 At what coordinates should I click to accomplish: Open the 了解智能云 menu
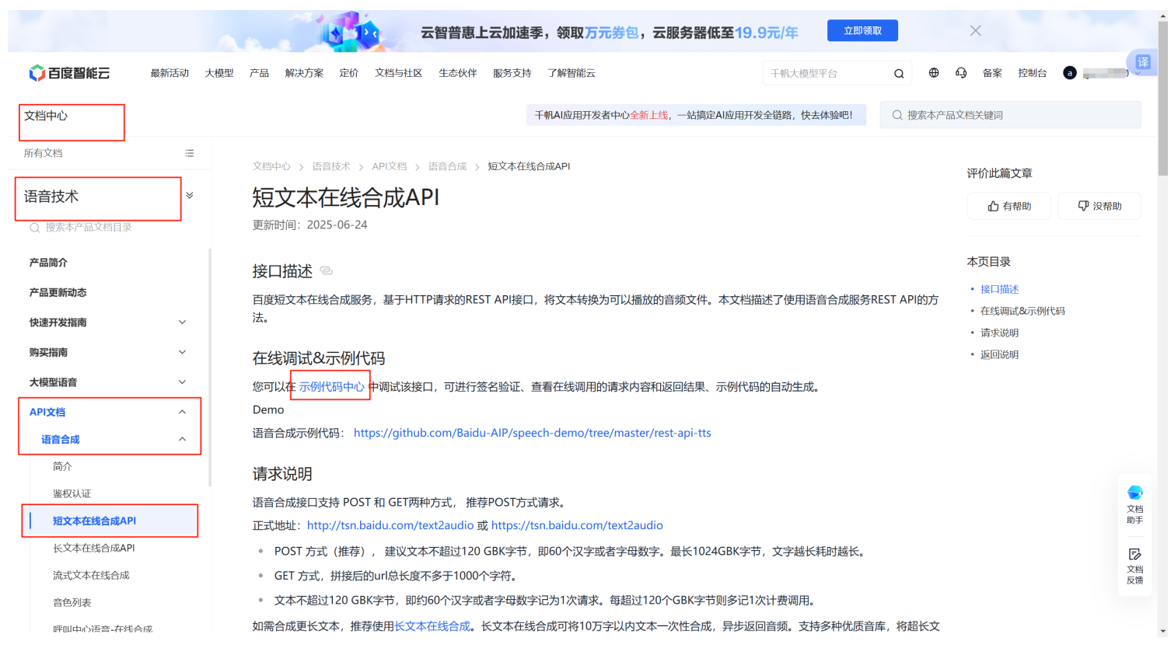[x=572, y=73]
